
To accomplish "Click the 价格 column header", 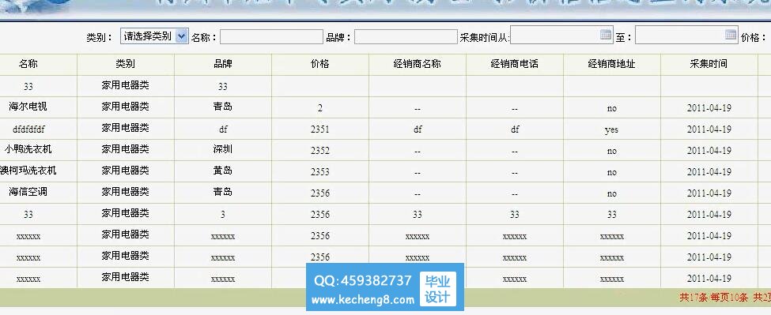I will (x=320, y=64).
